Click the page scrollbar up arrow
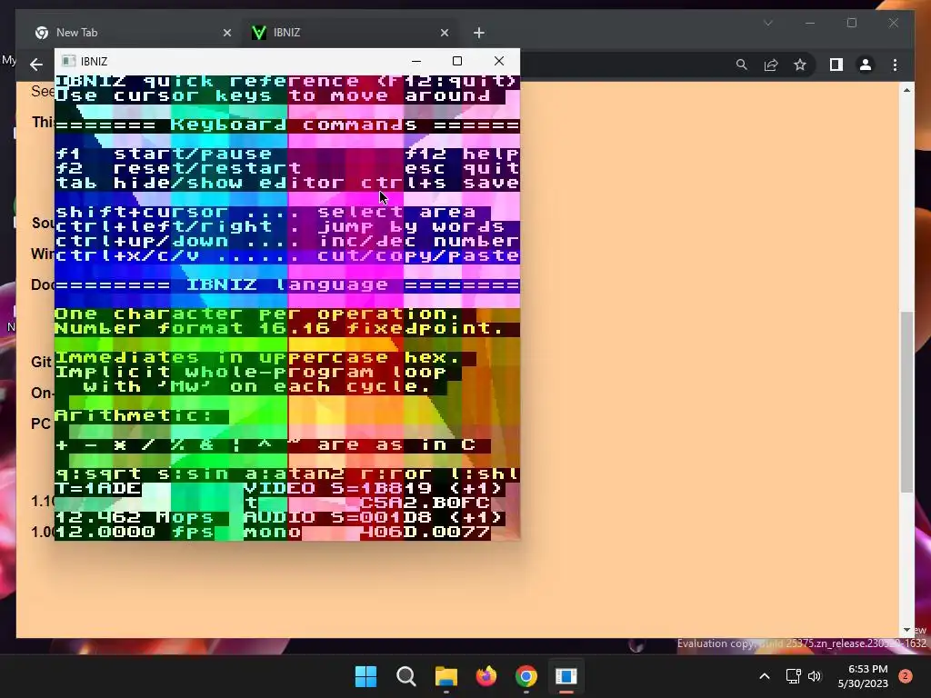Screen dimensions: 931x698 click(906, 90)
